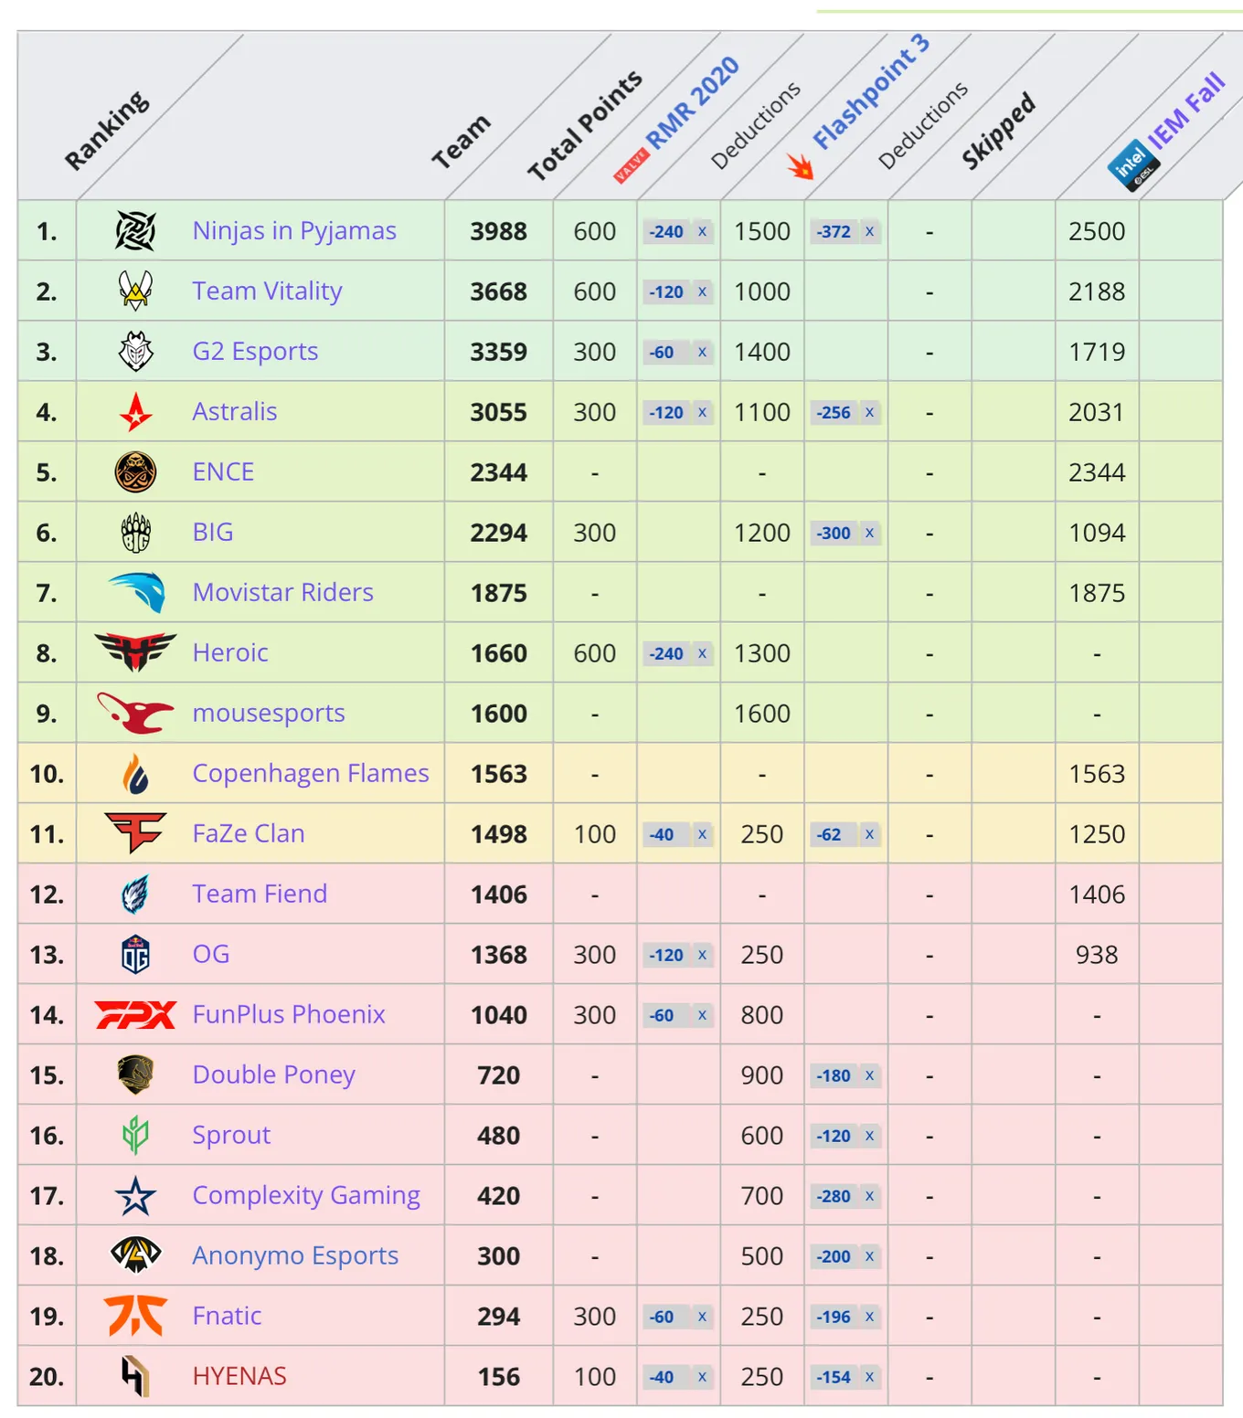Open the red HYENAS team link
This screenshot has width=1243, height=1418.
239,1377
